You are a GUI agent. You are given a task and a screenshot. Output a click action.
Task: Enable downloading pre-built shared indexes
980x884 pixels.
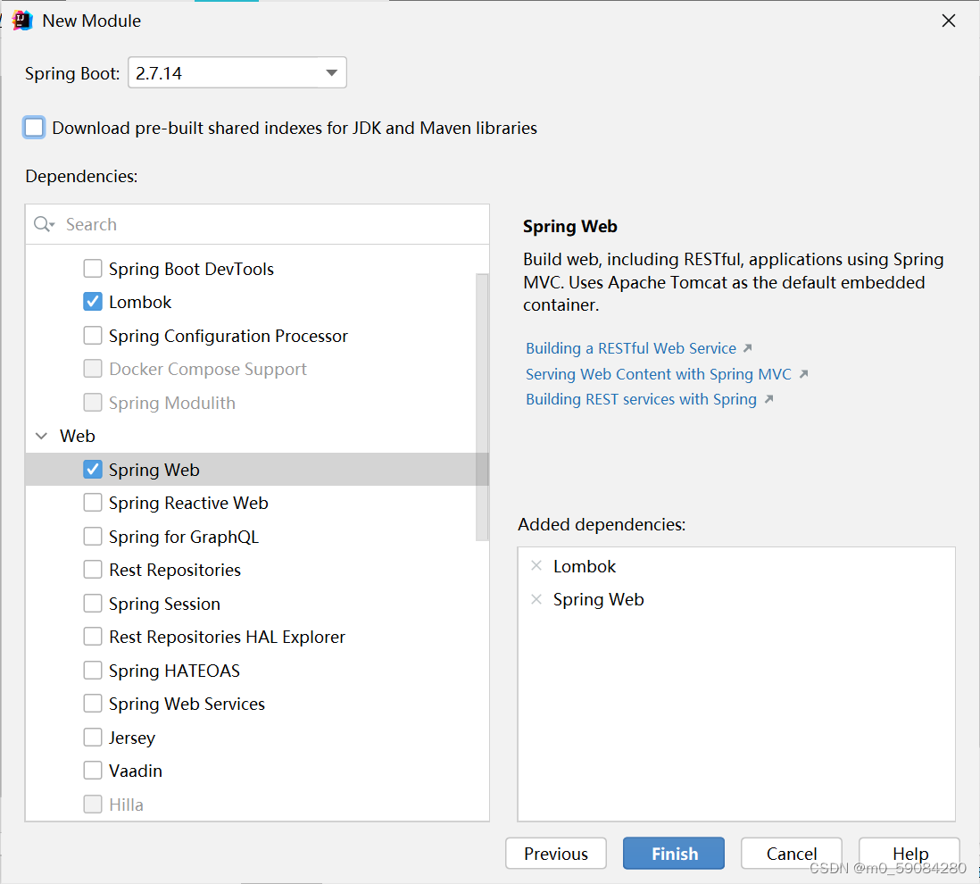coord(33,127)
